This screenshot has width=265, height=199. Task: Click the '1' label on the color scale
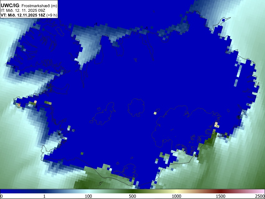coord(44,196)
